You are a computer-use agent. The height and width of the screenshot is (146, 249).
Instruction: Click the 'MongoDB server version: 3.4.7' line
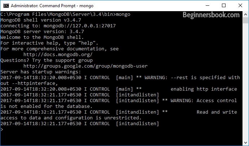click(x=42, y=32)
